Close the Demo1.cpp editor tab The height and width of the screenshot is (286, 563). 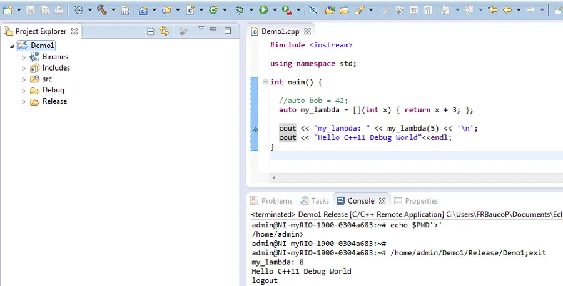pyautogui.click(x=307, y=31)
